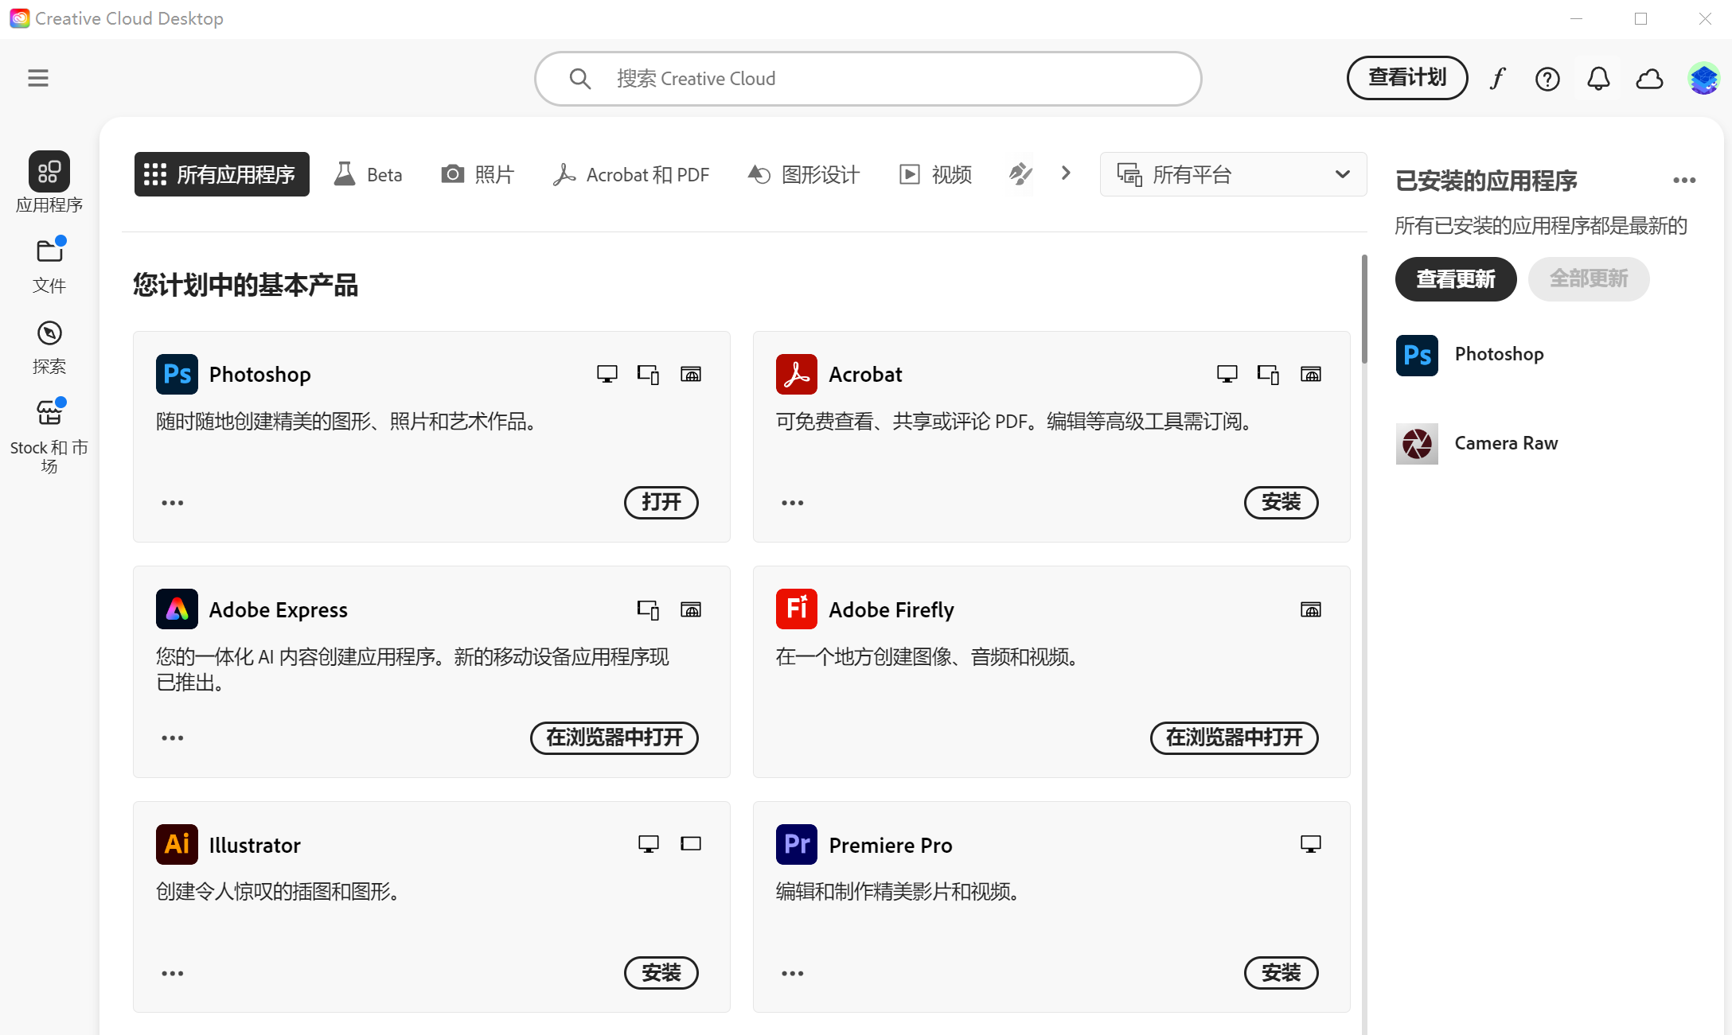Click the search magnifier icon

point(580,79)
